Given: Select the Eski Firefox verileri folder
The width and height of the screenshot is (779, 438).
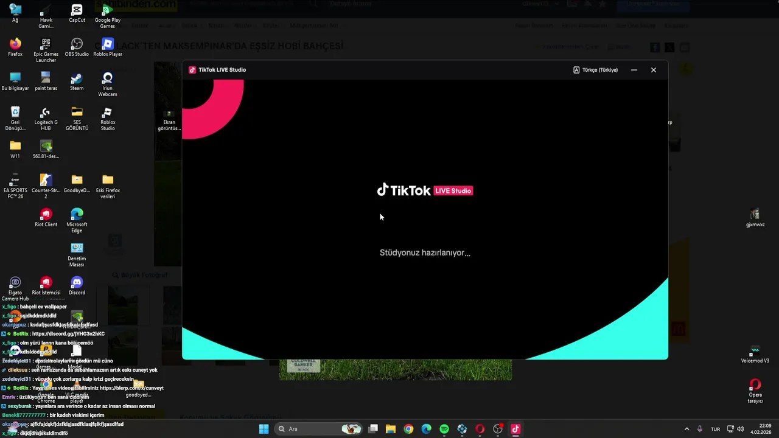Looking at the screenshot, I should tap(108, 187).
